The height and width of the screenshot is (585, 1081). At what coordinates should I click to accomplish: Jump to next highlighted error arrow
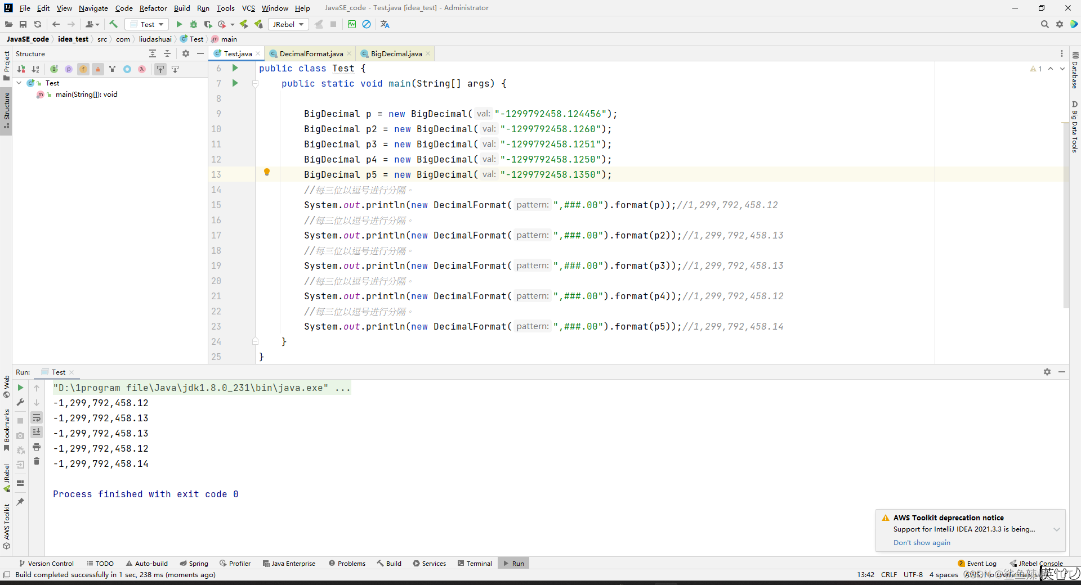pos(1062,69)
